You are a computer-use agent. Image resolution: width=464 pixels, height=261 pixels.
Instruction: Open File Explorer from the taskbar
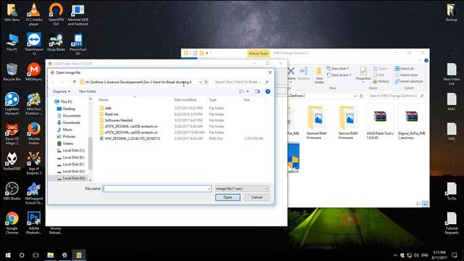coord(50,255)
